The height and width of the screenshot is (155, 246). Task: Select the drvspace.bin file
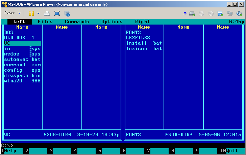pos(22,76)
